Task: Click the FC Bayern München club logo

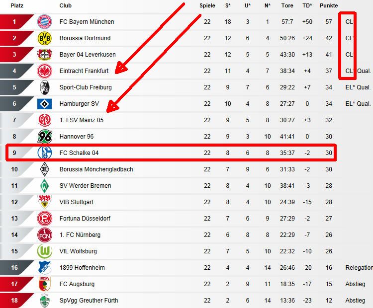Action: click(x=44, y=22)
